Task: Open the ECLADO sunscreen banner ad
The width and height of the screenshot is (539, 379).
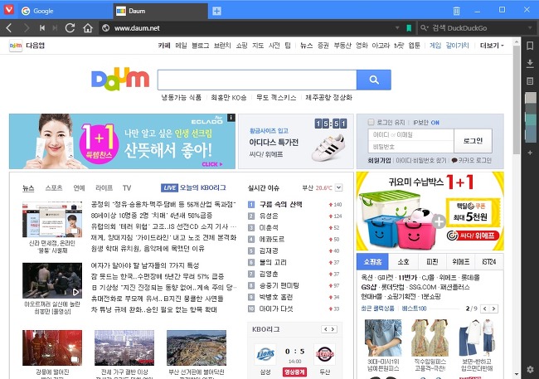Action: click(x=122, y=141)
